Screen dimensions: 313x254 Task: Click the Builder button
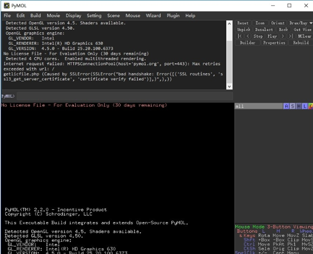[247, 43]
